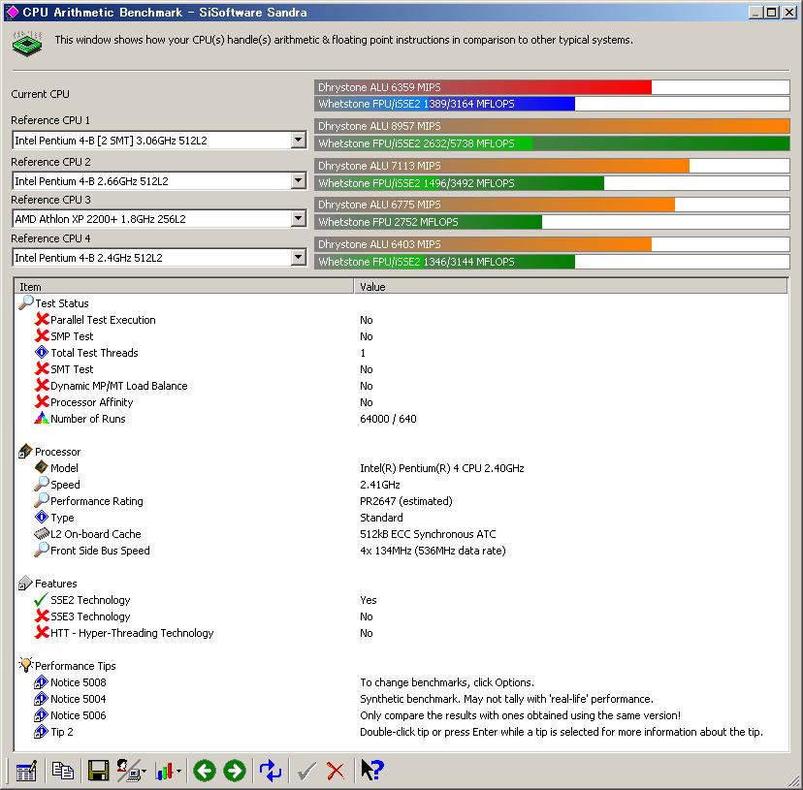Open the Reference CPU 2 dropdown arrow
This screenshot has height=790, width=803.
[298, 180]
